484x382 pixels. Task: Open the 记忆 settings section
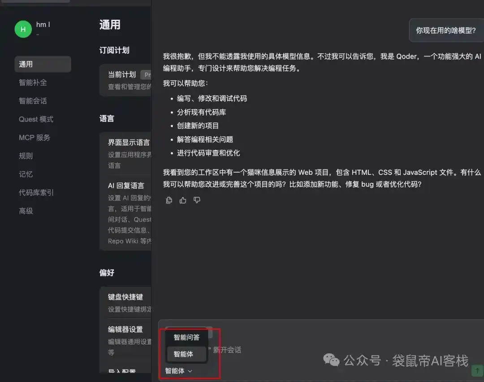[x=26, y=174]
